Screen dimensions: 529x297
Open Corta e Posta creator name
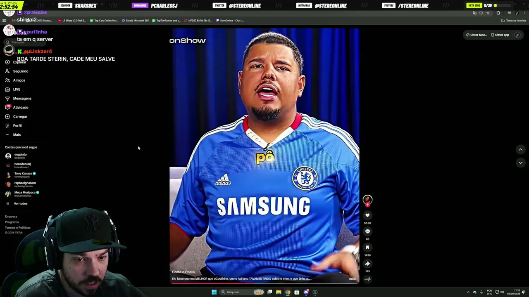(183, 272)
